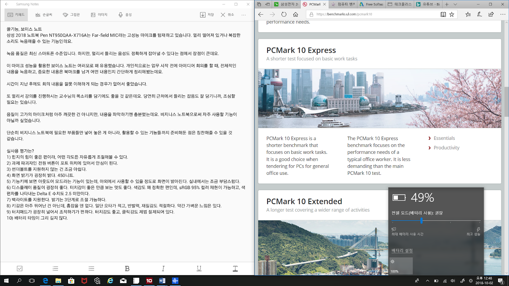Open text style options in Samsung Notes
The image size is (509, 286).
pyautogui.click(x=235, y=269)
